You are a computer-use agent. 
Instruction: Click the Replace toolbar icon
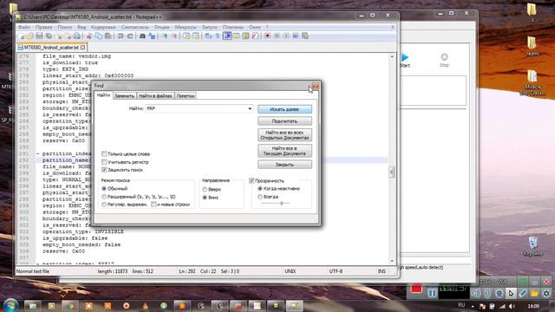click(x=152, y=36)
